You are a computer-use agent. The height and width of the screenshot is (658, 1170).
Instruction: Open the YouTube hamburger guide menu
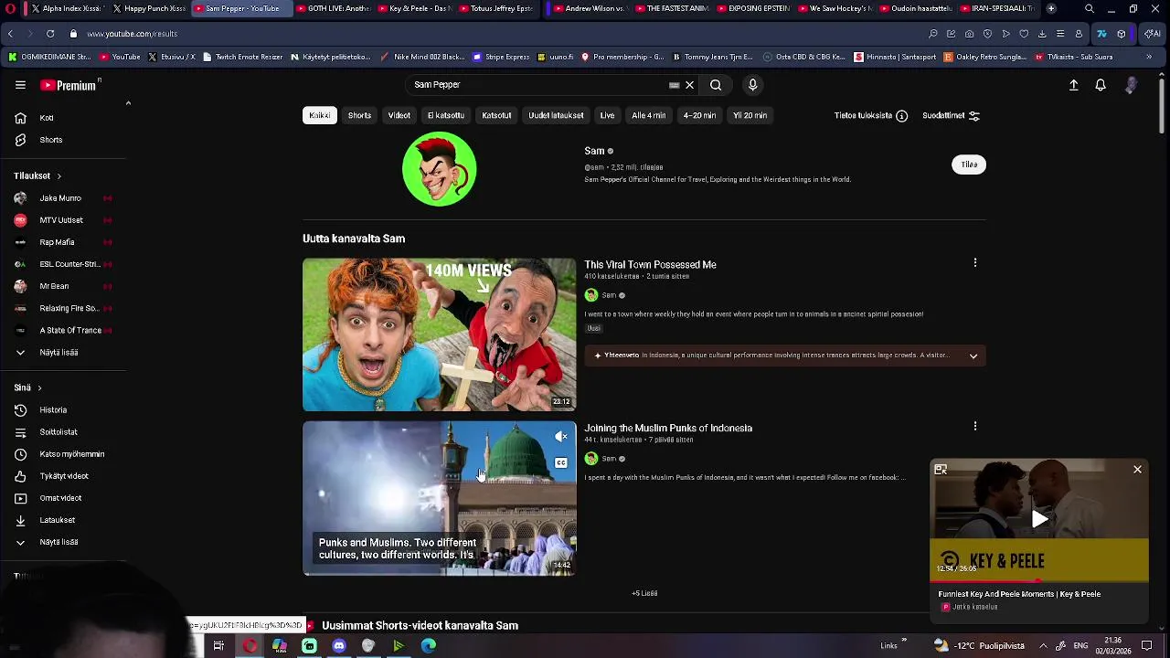point(20,85)
